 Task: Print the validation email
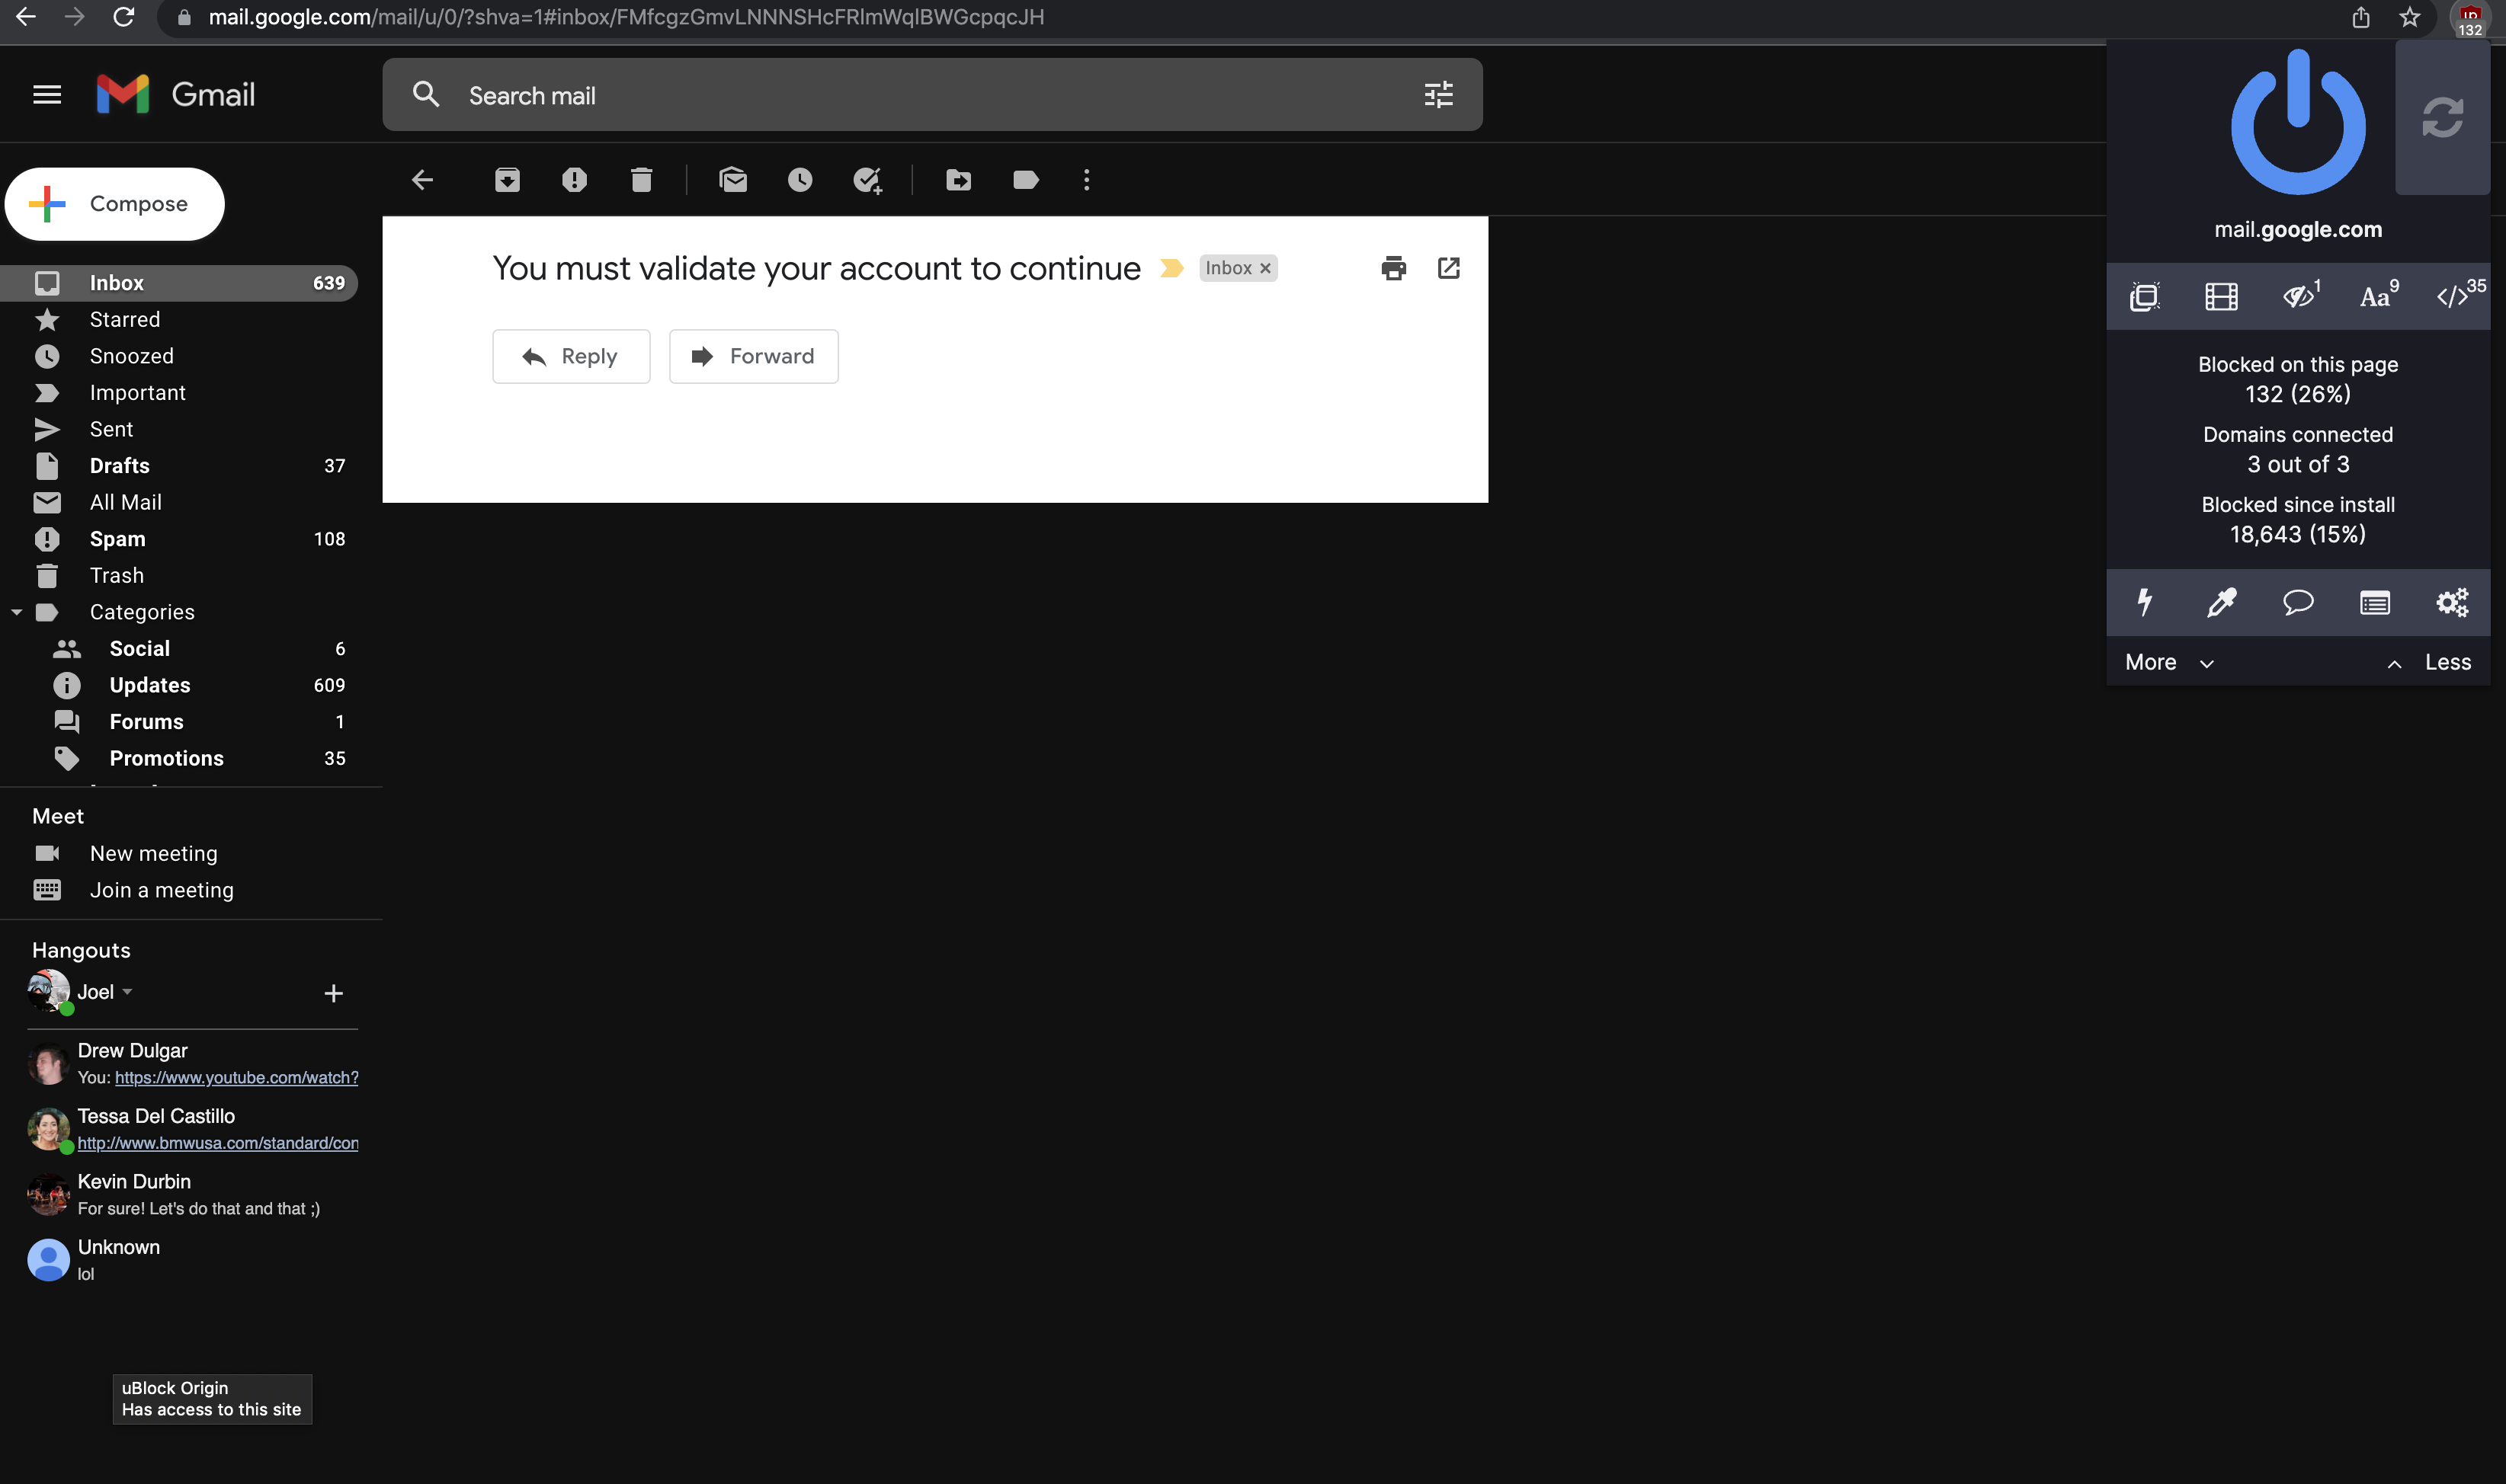pos(1393,268)
